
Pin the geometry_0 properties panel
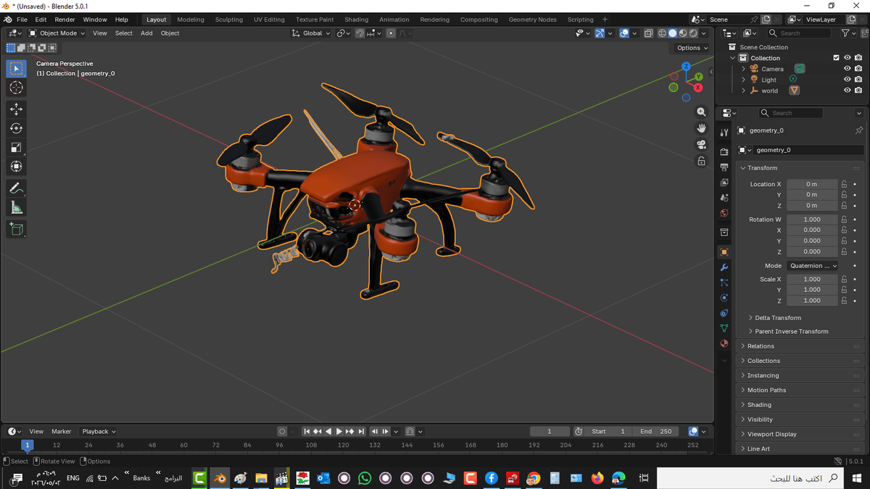(859, 130)
